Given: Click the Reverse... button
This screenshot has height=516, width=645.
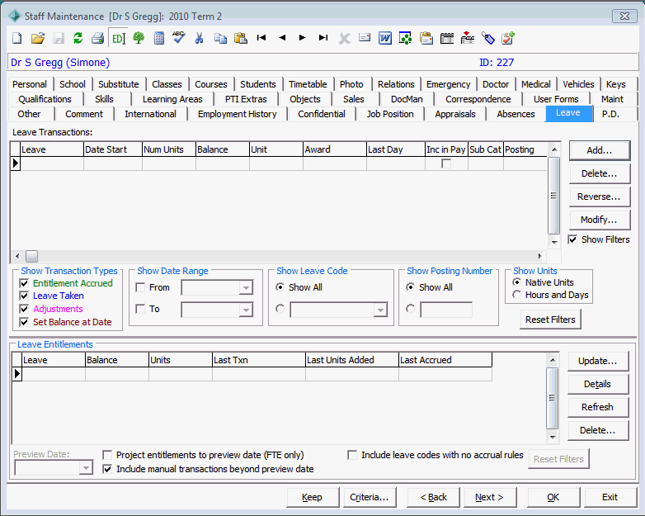Looking at the screenshot, I should tap(600, 196).
